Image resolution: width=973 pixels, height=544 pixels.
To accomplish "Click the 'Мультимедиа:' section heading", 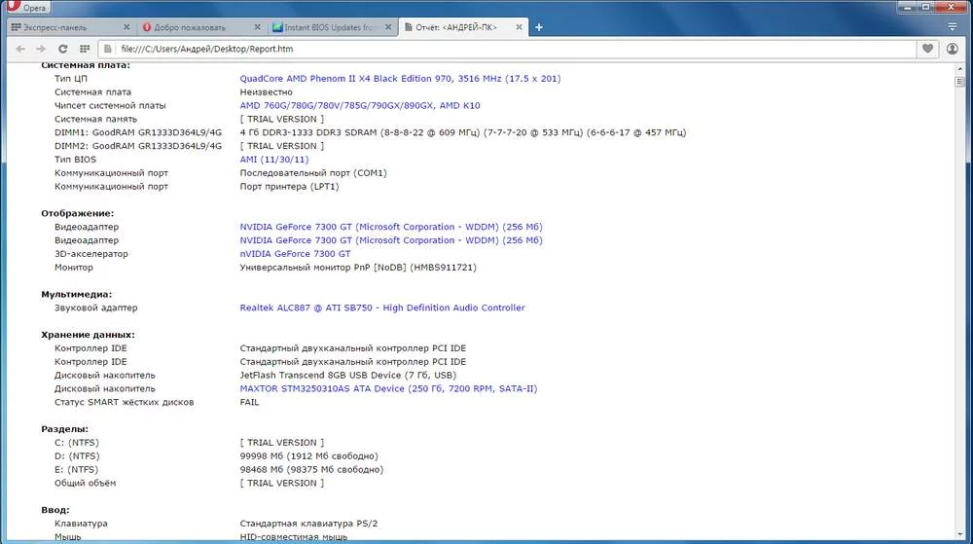I will pyautogui.click(x=76, y=294).
